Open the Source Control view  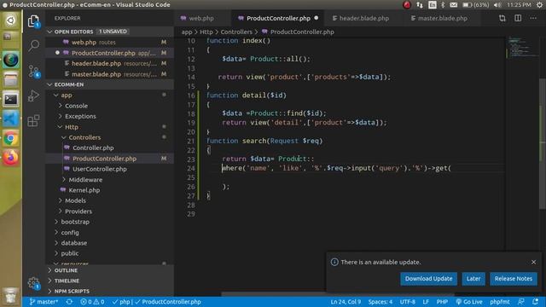pos(34,71)
